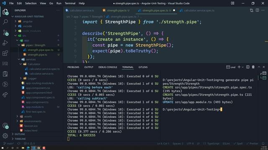Click the compare changes icon in editor toolbar
268x150 pixels.
(x=251, y=10)
